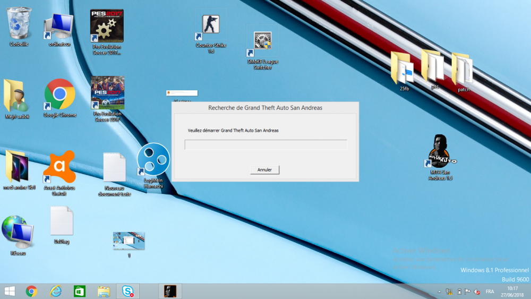Open the battery status tray icon

(459, 292)
